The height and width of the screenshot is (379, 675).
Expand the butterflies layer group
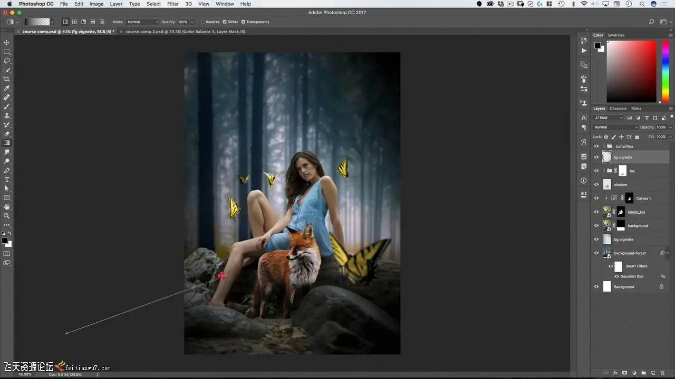(x=603, y=146)
